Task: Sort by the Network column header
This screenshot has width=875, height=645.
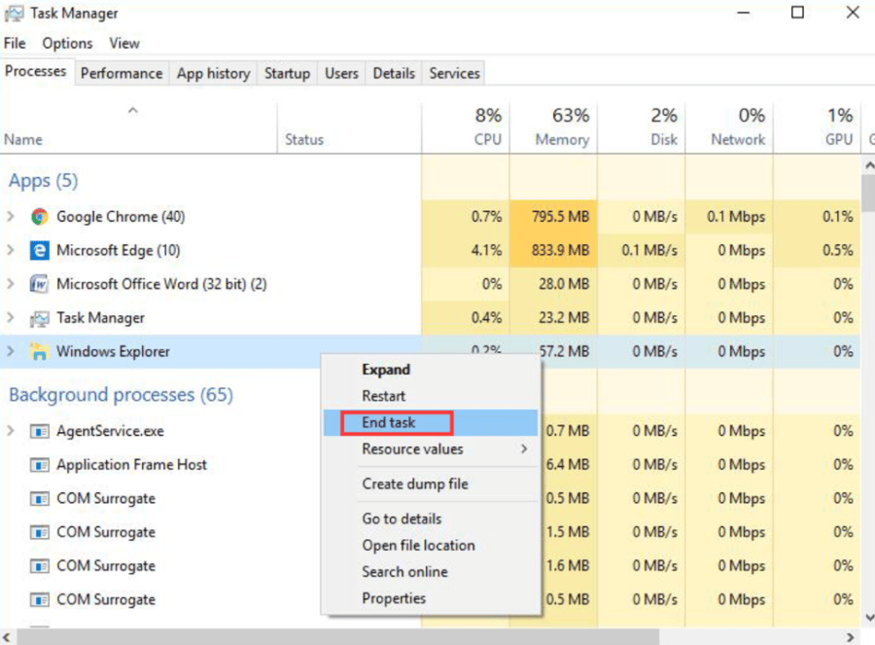Action: [x=729, y=127]
